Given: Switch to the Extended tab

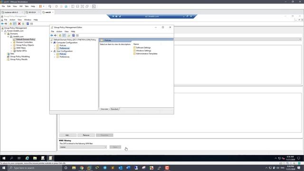Looking at the screenshot, I should tap(104, 109).
